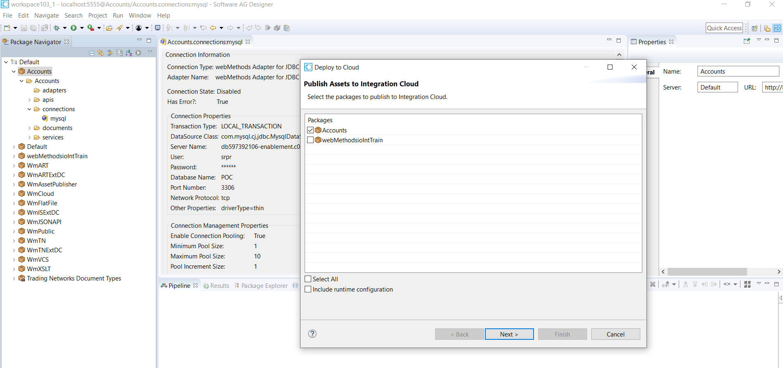Image resolution: width=783 pixels, height=368 pixels.
Task: Click the Server field showing Default
Action: [717, 87]
